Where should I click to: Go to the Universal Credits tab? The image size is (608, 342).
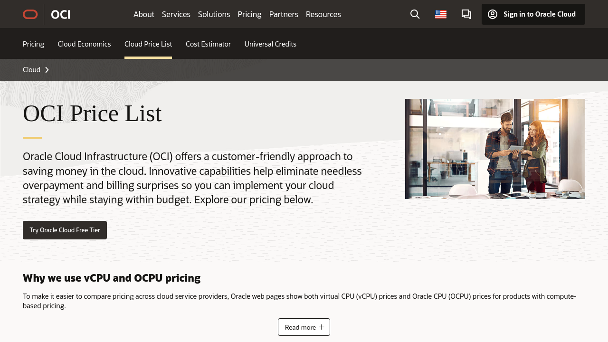pos(270,44)
